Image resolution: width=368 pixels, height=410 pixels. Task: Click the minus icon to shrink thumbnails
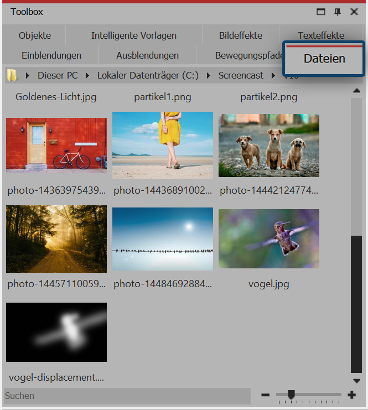[265, 395]
